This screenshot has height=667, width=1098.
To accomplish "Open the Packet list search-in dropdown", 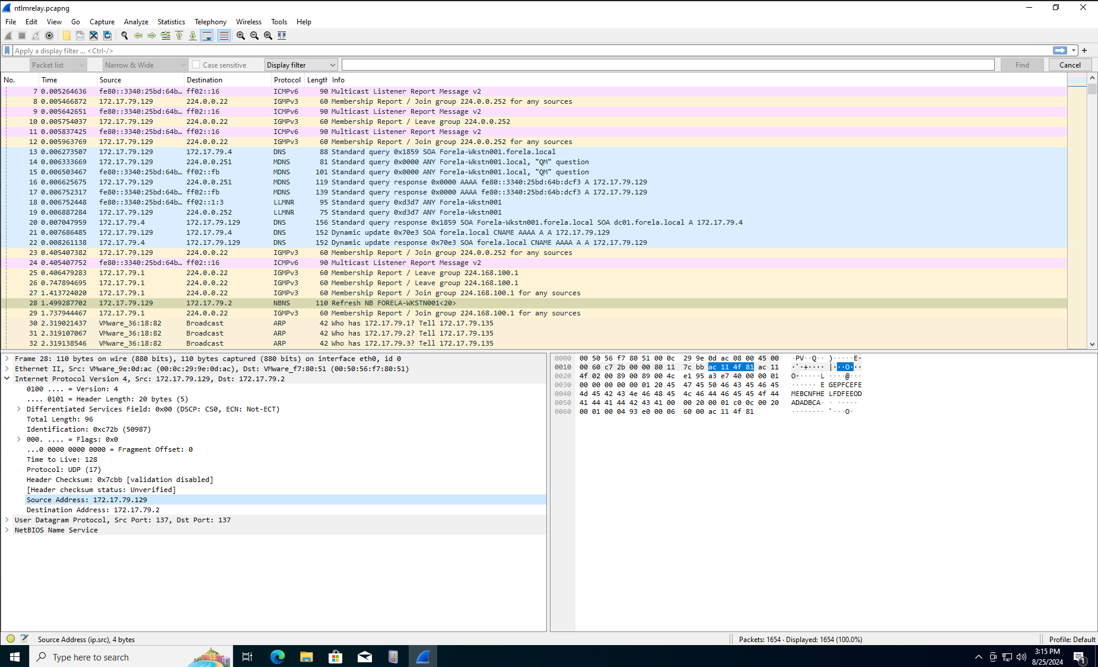I will click(x=59, y=65).
